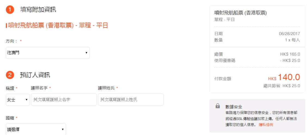
Task: Select the orange 噴射飛航船票 單程 平日 title
Action: point(58,26)
